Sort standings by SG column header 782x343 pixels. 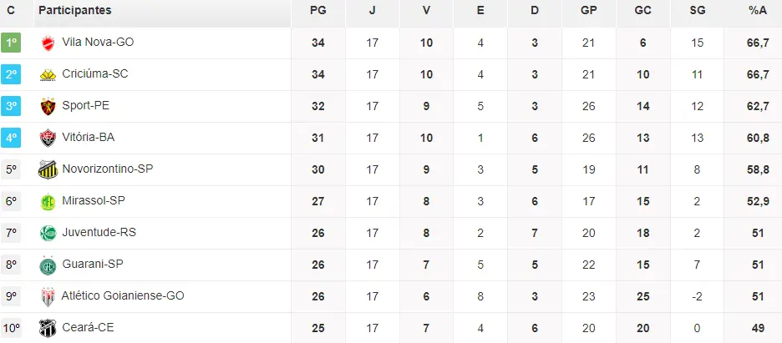tap(698, 10)
